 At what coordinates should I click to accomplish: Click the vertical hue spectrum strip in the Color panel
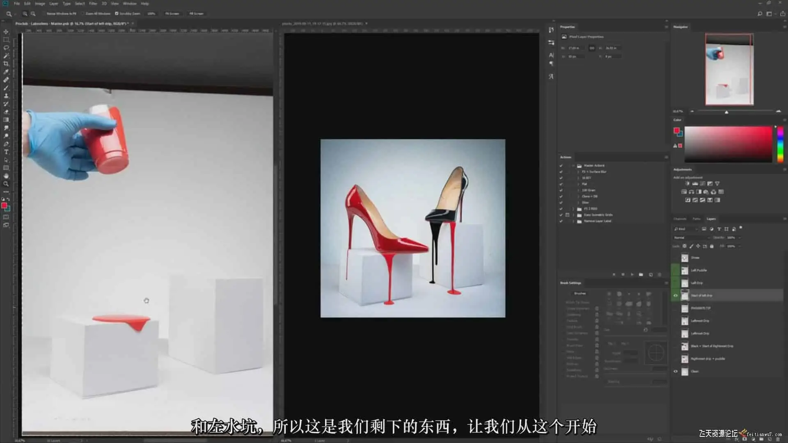click(x=780, y=144)
